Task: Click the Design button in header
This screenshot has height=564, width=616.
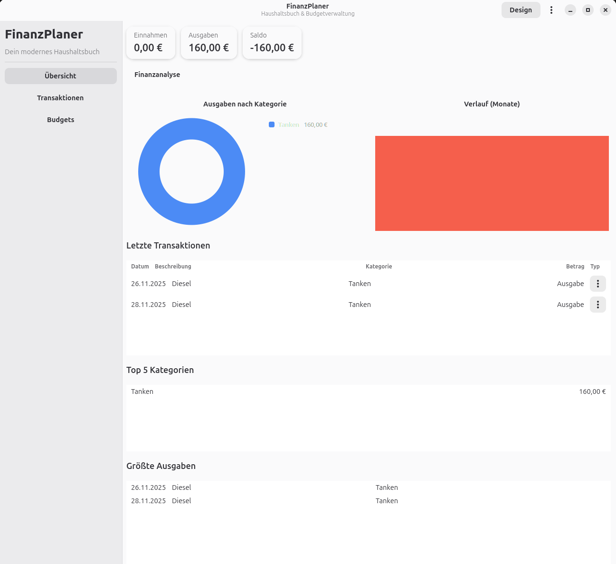Action: pyautogui.click(x=521, y=10)
